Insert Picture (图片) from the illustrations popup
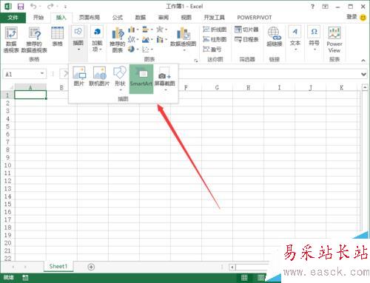The height and width of the screenshot is (283, 370). [79, 76]
